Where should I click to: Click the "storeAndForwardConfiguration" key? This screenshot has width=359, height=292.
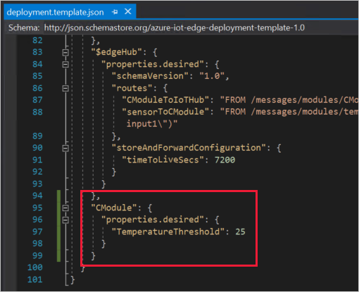[189, 148]
